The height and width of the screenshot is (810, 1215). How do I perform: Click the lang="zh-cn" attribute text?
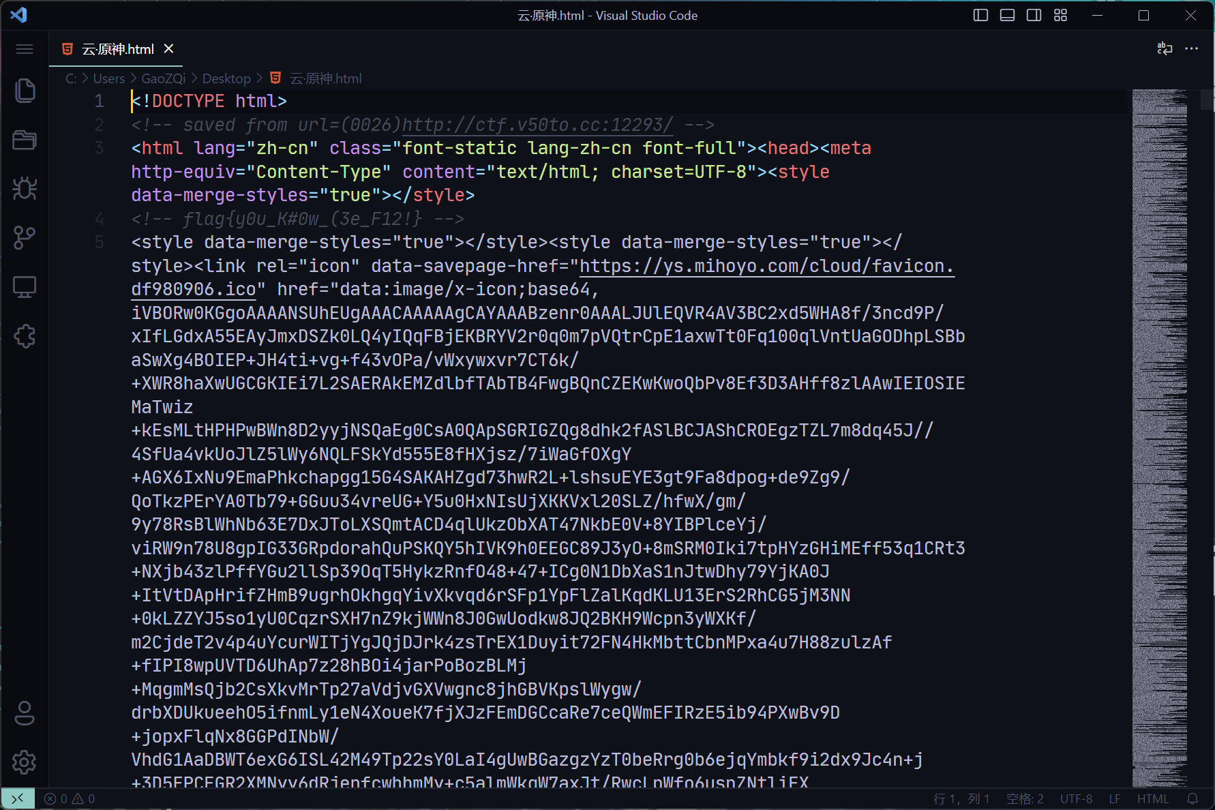[x=256, y=148]
